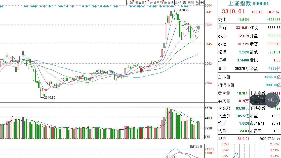The height and width of the screenshot is (158, 281).
Task: Click the network speed readout on the floating widget
Action: coord(257,100)
